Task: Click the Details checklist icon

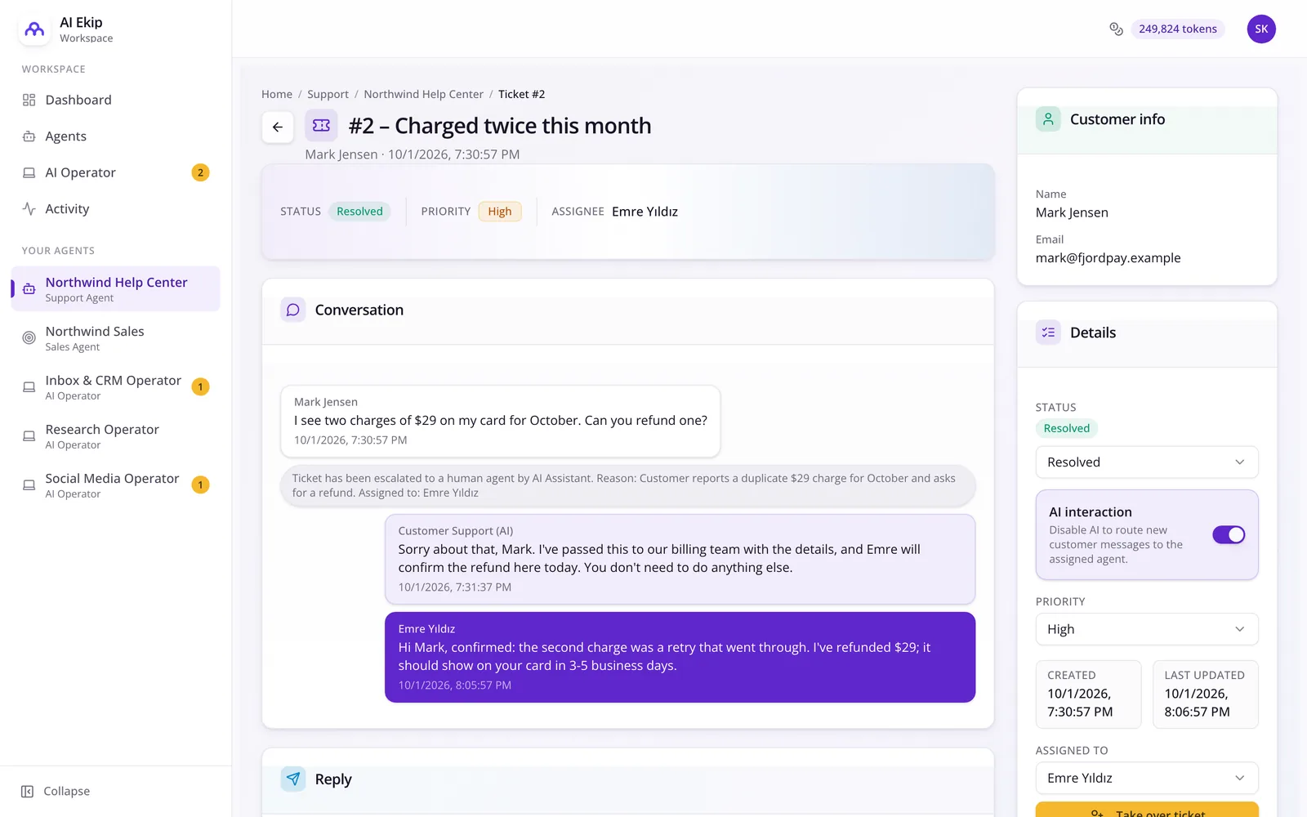Action: coord(1048,333)
